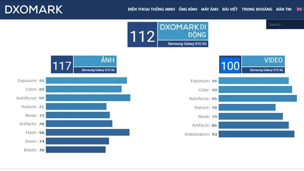Click the 'Flash: 98' label
304x171 pixels.
35,133
